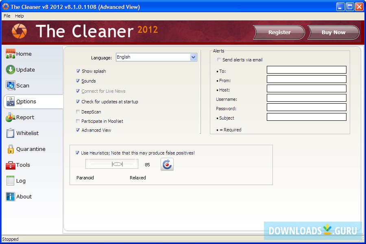This screenshot has height=244, width=366.
Task: Select the Options section label
Action: point(26,102)
